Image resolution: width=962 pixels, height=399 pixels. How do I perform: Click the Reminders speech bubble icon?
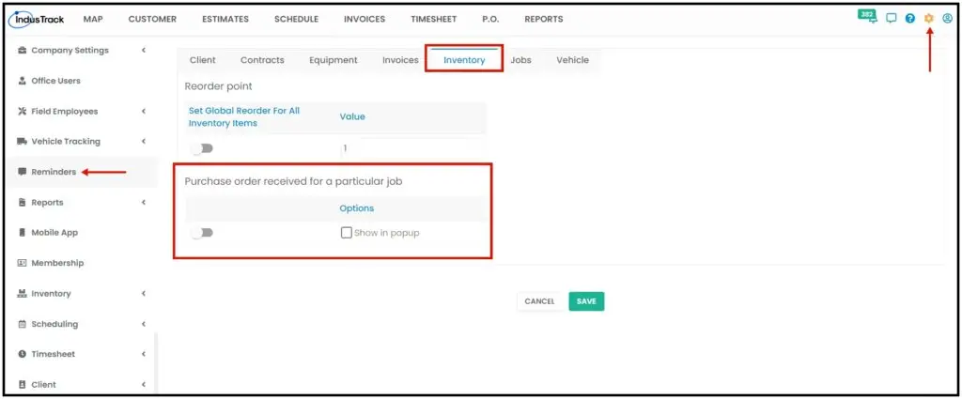[x=23, y=172]
